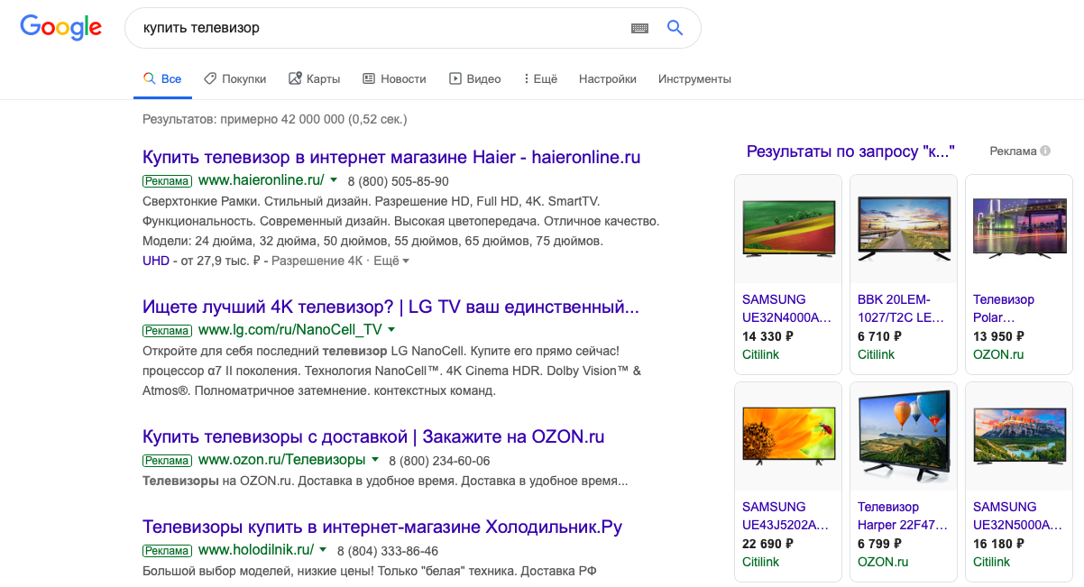Click phone number 8 (800) 505-85-90
1084x587 pixels.
click(398, 181)
